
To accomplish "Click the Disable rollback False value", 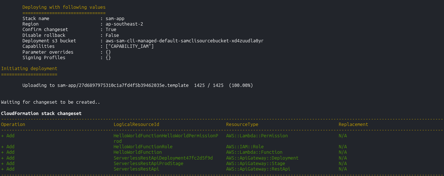I will (x=112, y=35).
